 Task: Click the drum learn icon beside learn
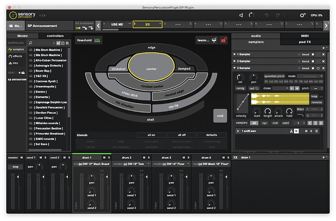pos(214,40)
